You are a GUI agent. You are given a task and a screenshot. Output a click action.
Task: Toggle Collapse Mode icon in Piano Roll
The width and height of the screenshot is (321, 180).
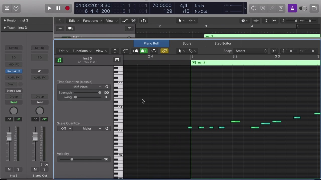coord(115,51)
